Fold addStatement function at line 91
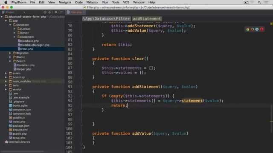Image resolution: width=273 pixels, height=153 pixels. coord(81,87)
